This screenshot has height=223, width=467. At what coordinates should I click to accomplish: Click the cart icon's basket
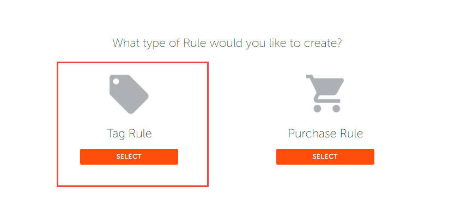pyautogui.click(x=329, y=87)
